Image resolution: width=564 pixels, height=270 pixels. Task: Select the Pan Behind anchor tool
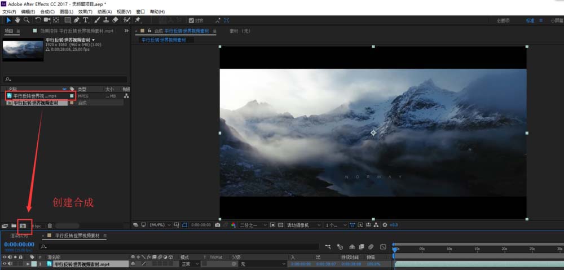[56, 20]
